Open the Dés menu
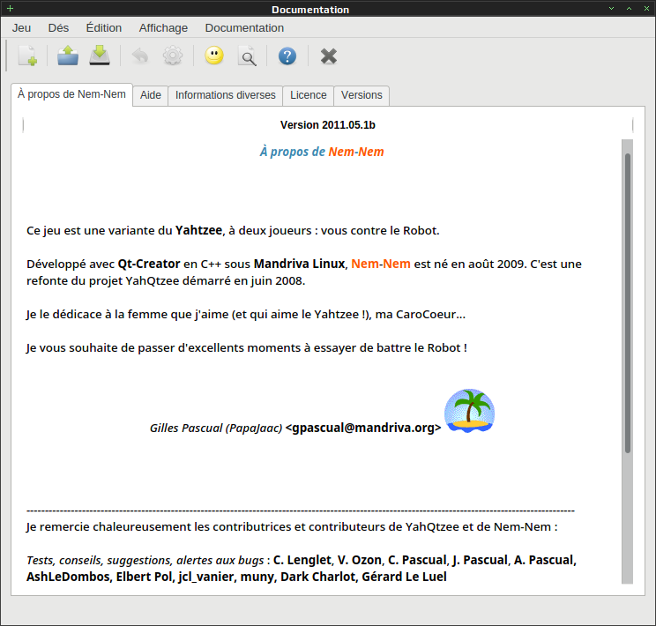The width and height of the screenshot is (656, 626). 58,28
